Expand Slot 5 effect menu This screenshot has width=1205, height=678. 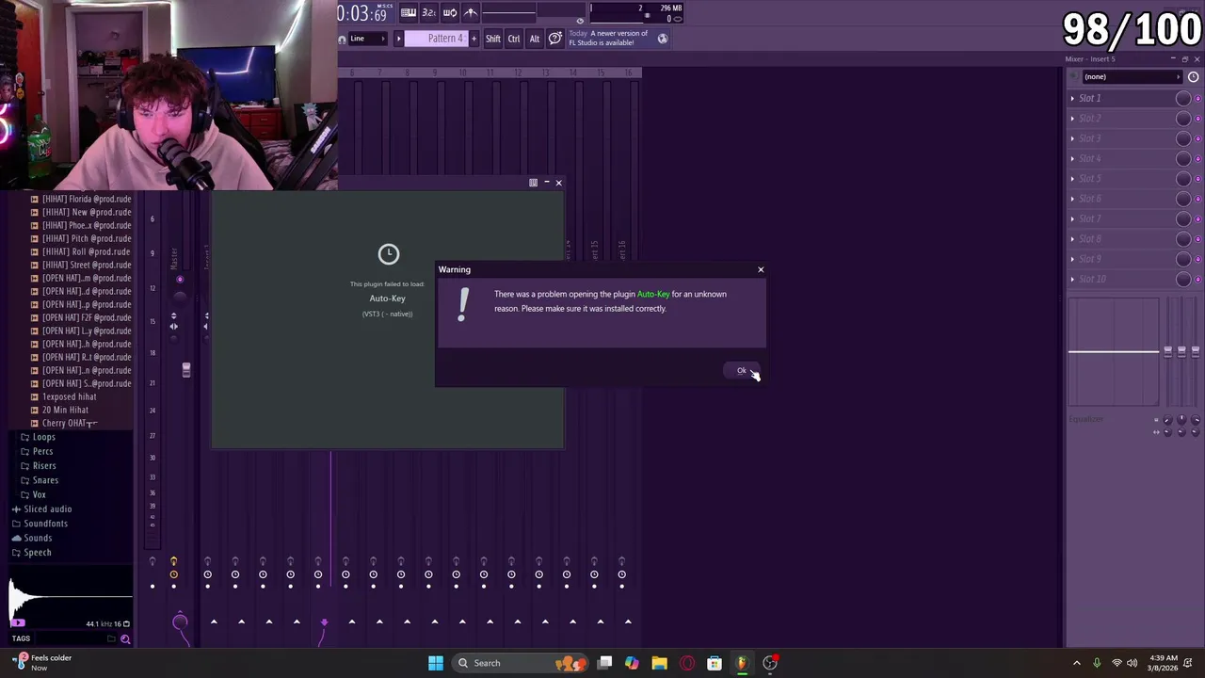click(1072, 178)
